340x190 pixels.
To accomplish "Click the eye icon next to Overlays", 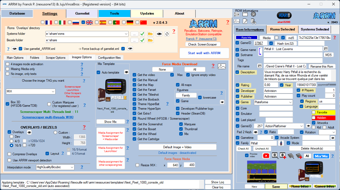I will [x=29, y=132].
